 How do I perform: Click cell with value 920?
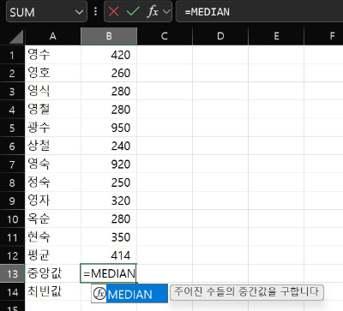click(109, 164)
